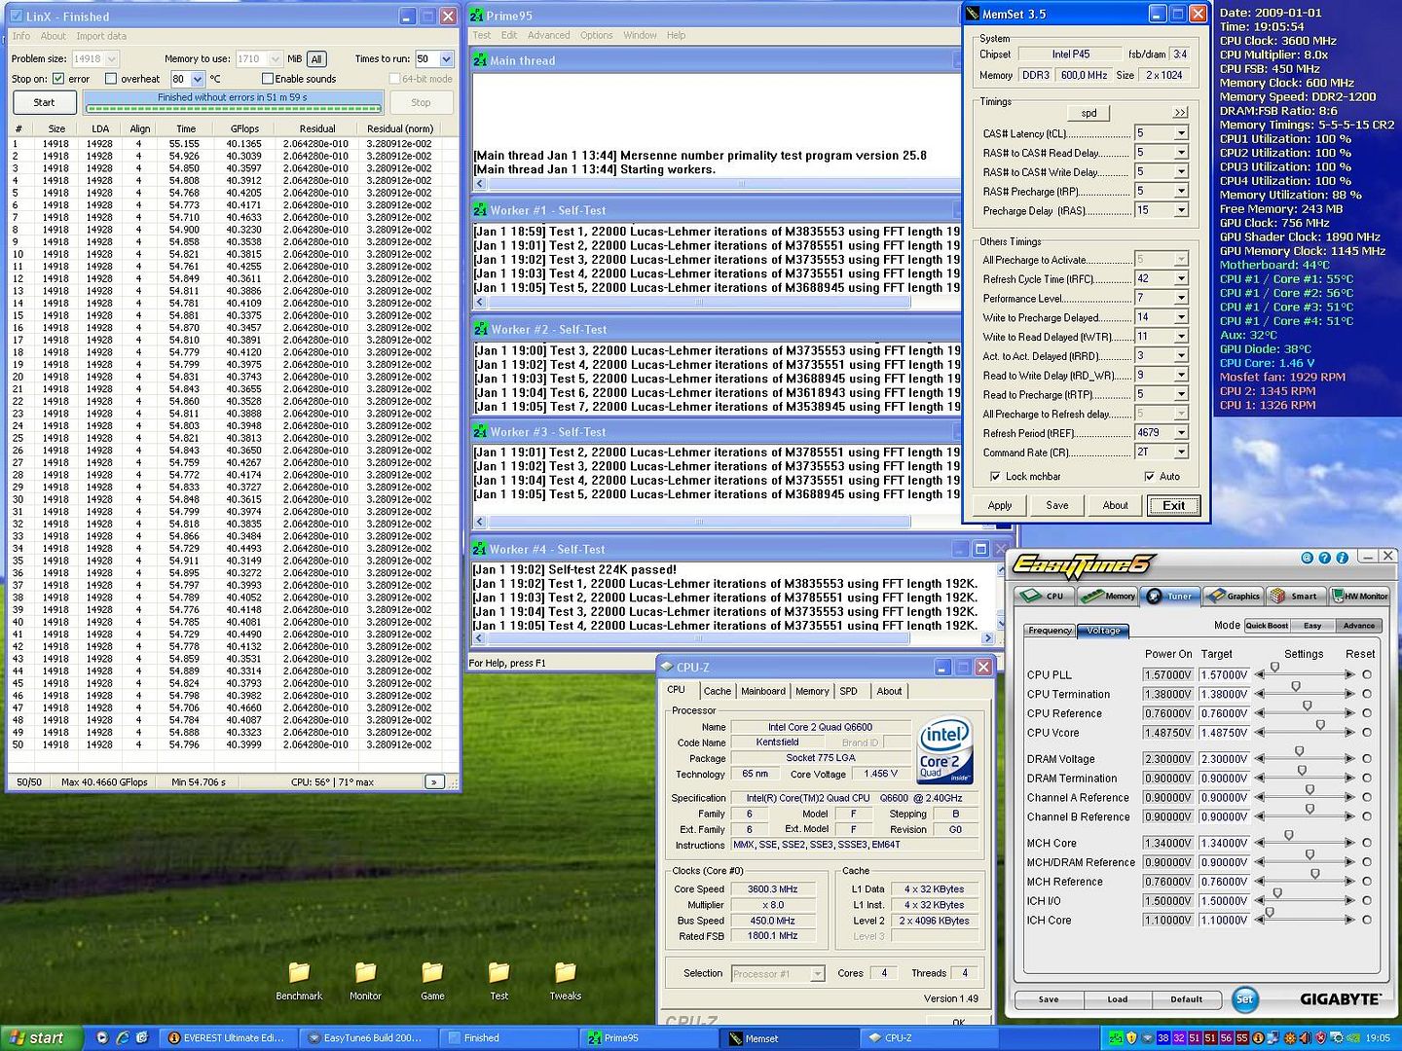Click EasyTune6 Load button
Viewport: 1402px width, 1051px height.
point(1118,999)
